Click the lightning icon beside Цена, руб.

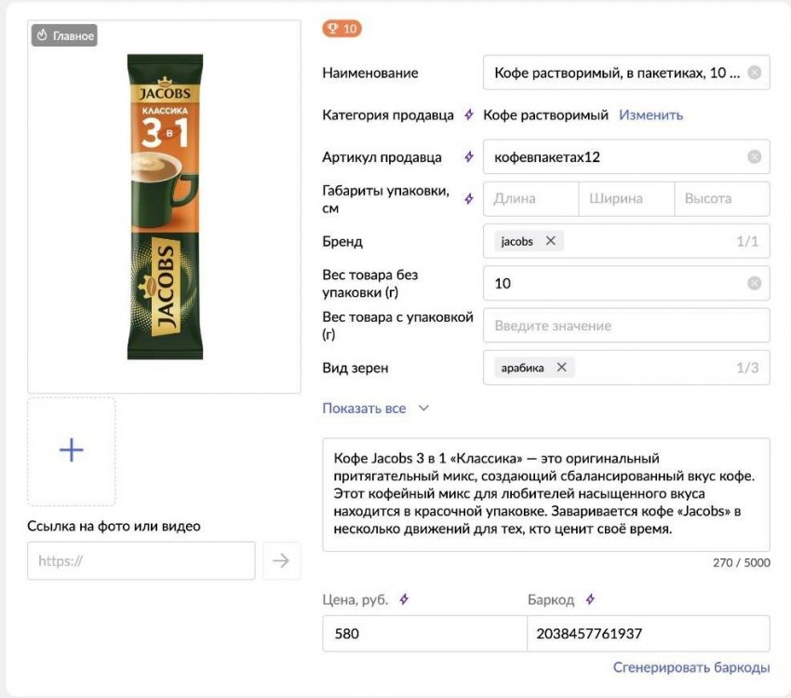point(404,599)
